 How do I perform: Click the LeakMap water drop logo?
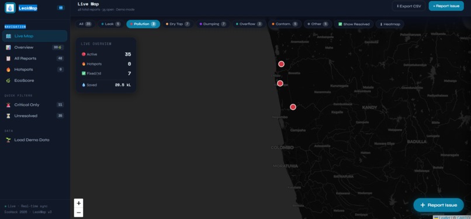(x=10, y=8)
